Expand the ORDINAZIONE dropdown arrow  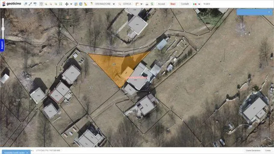click(x=114, y=4)
